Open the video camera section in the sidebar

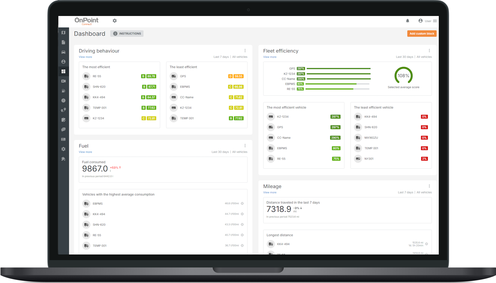63,81
